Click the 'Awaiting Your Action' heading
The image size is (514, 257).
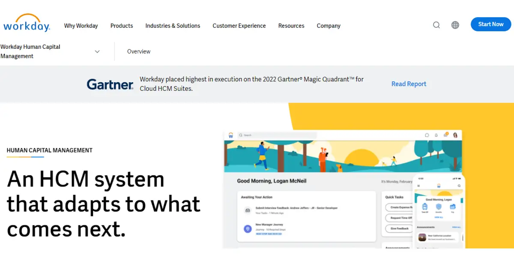[x=257, y=197]
